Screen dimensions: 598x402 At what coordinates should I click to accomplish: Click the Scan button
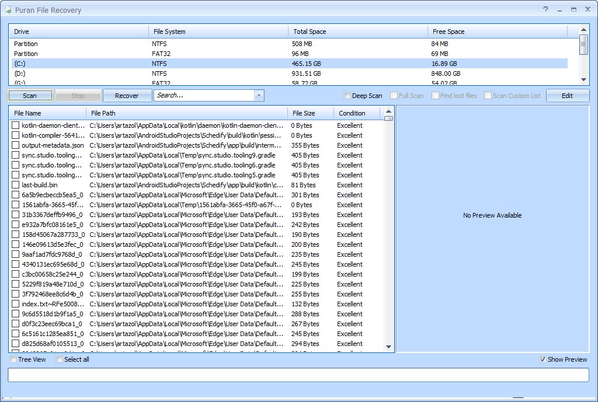[x=30, y=96]
